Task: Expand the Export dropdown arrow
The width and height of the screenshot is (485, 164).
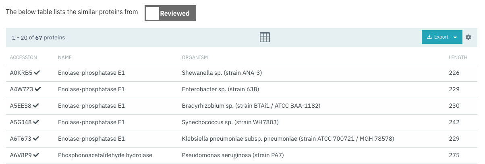Action: tap(455, 37)
